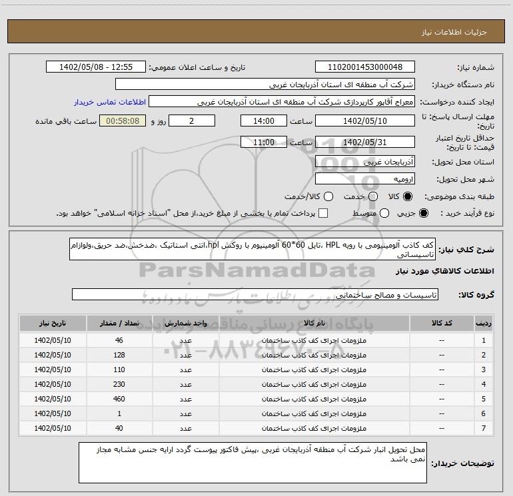
Task: Click the response deadline date 1402/05/10 field
Action: 365,121
